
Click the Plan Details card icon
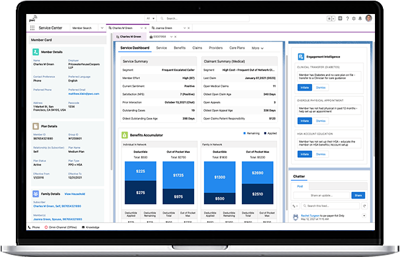[35, 126]
